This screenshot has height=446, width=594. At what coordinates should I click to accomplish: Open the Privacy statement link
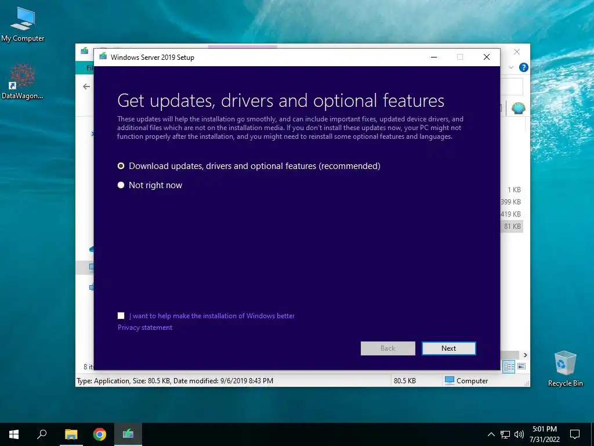point(144,328)
